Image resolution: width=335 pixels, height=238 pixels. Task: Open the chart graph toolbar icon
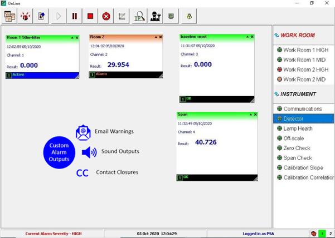[x=122, y=16]
